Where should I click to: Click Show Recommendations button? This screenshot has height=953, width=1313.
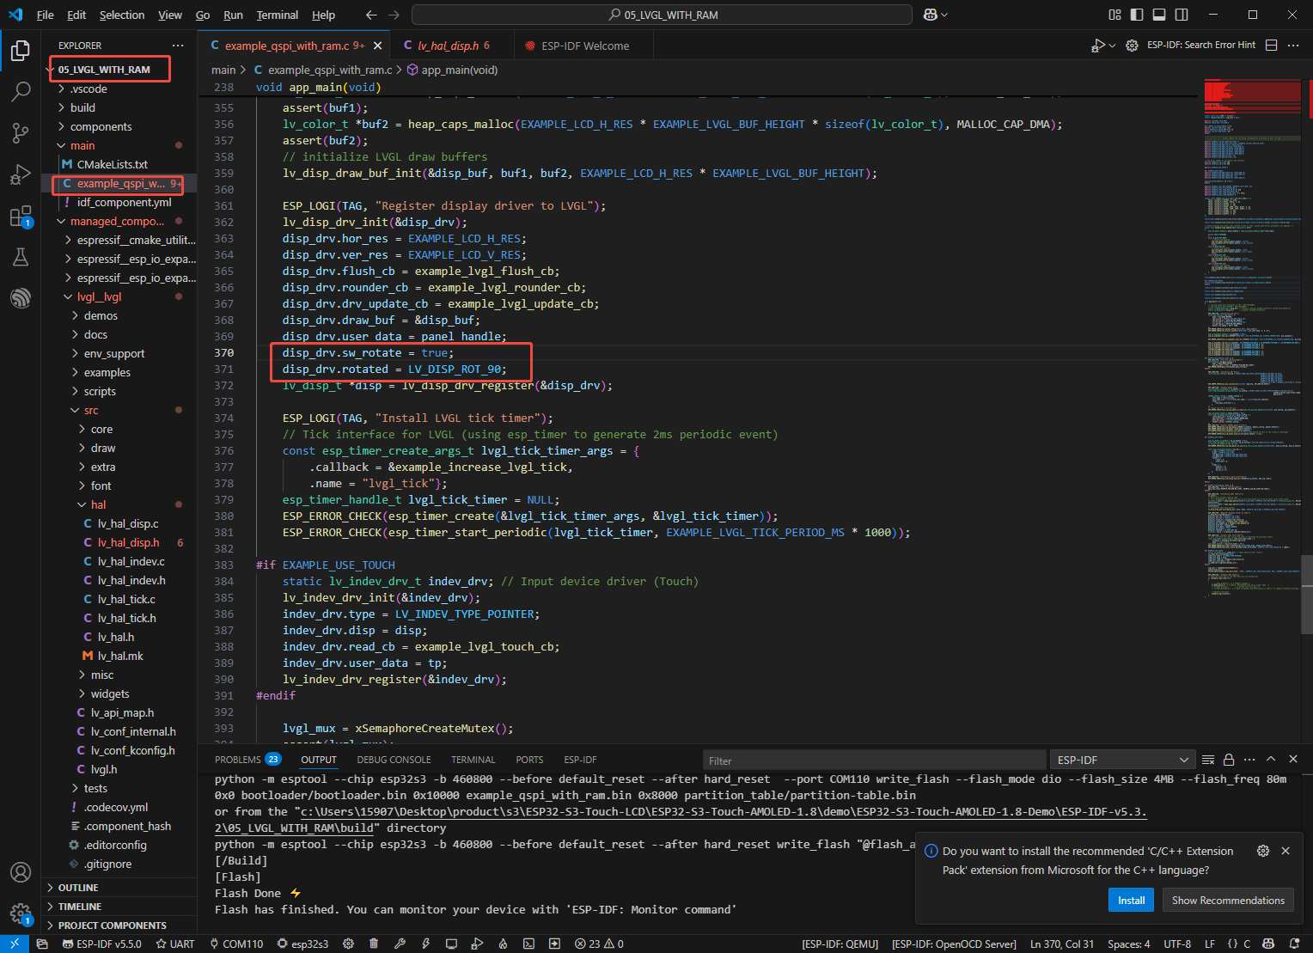click(1227, 900)
